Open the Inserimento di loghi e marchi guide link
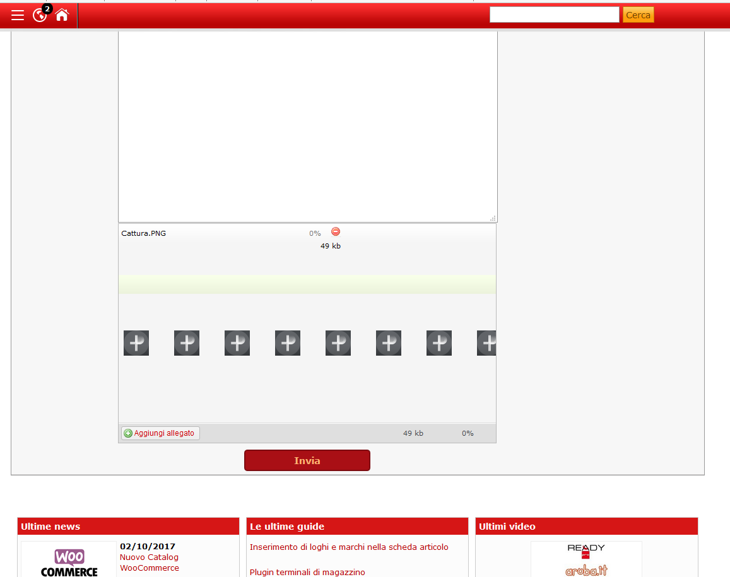Image resolution: width=730 pixels, height=577 pixels. (349, 547)
